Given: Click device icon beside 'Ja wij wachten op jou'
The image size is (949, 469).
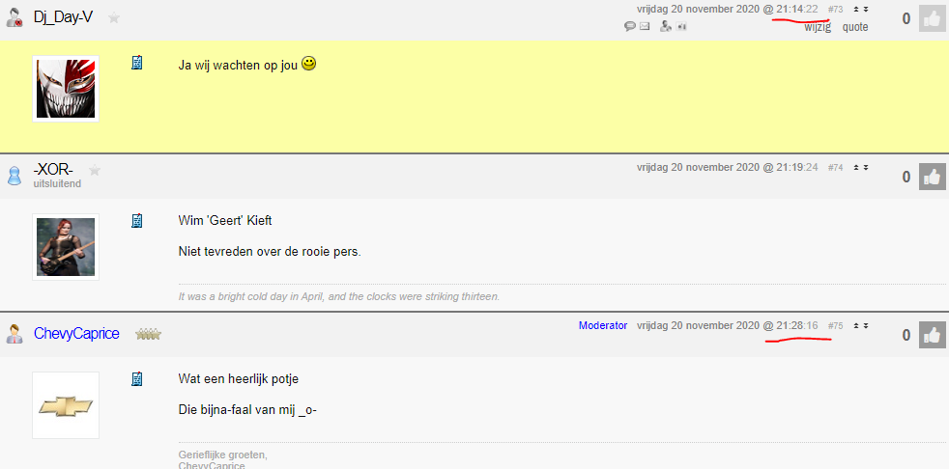Looking at the screenshot, I should [137, 63].
